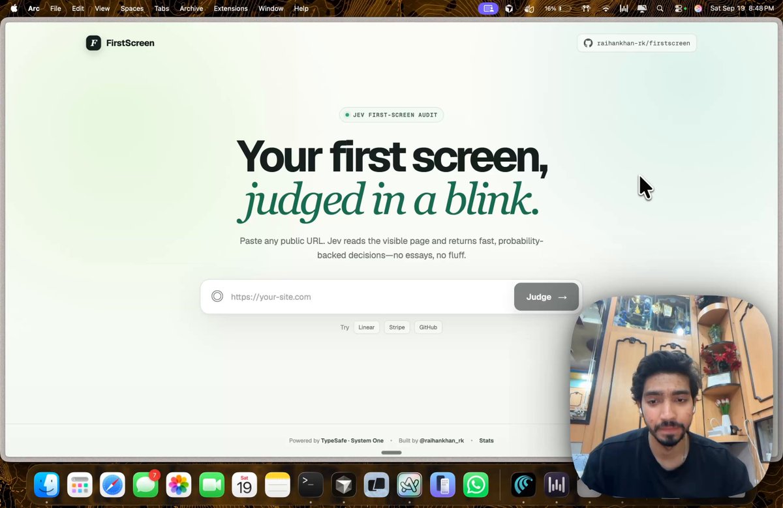Image resolution: width=783 pixels, height=508 pixels.
Task: Open Calendar from the Dock
Action: click(x=245, y=485)
